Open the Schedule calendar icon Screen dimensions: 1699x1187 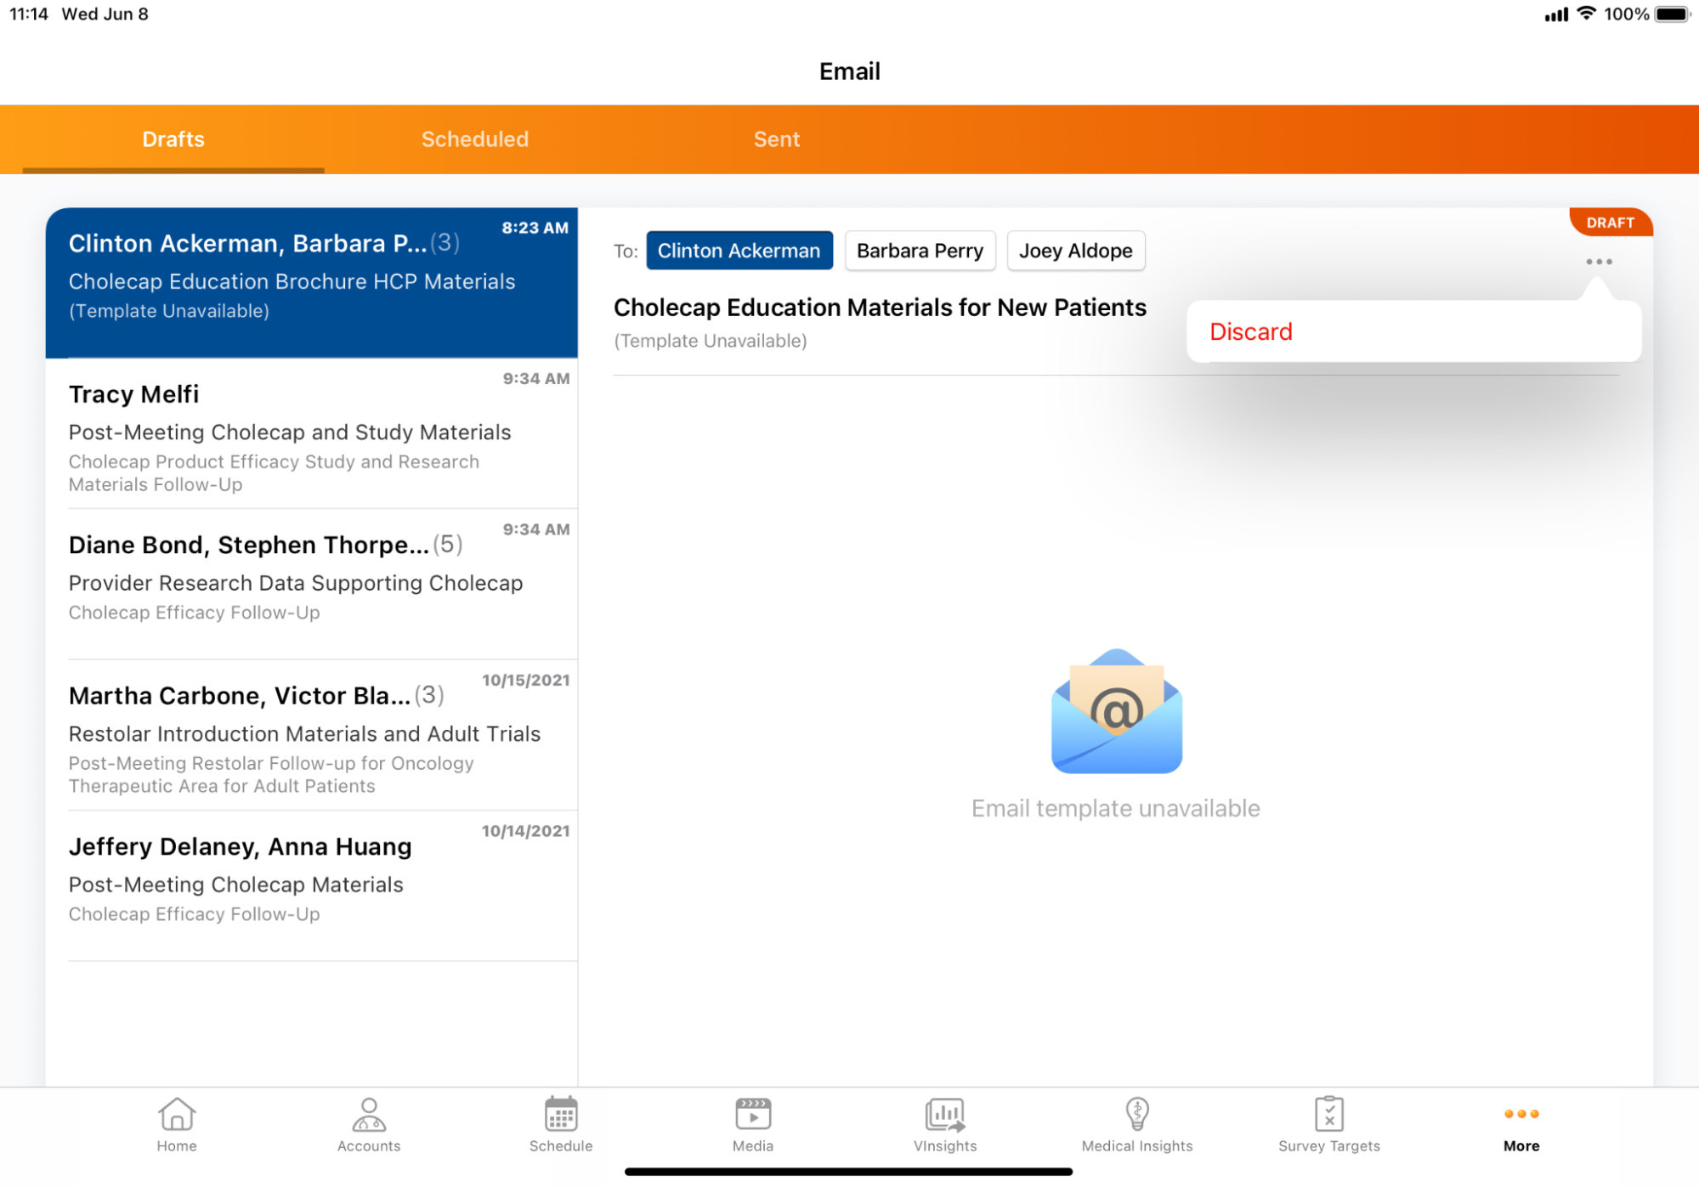pyautogui.click(x=560, y=1114)
